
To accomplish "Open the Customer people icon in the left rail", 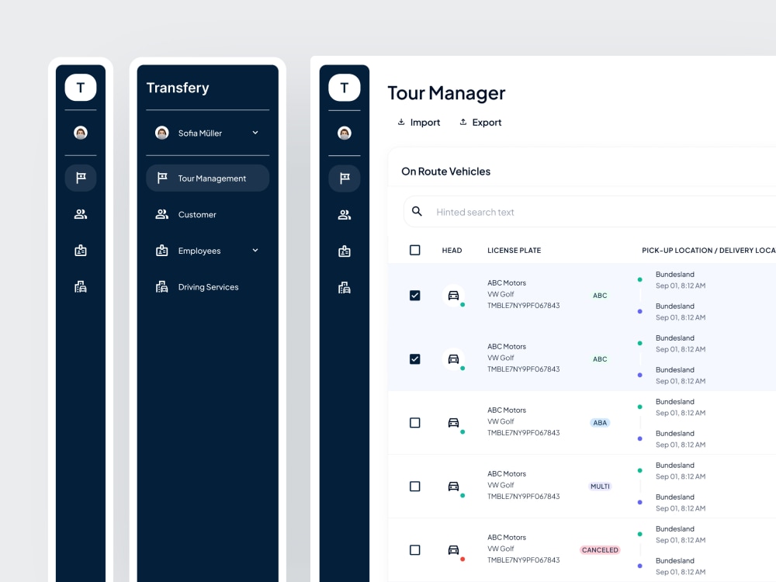I will point(81,214).
